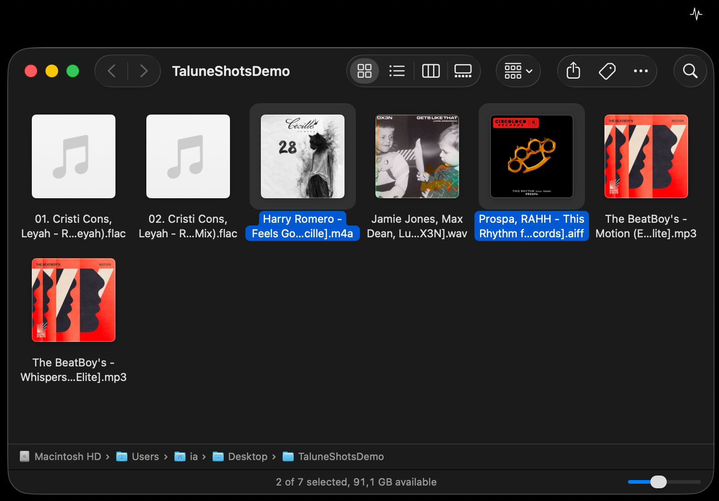
Task: Close the Finder window with red button
Action: click(31, 71)
